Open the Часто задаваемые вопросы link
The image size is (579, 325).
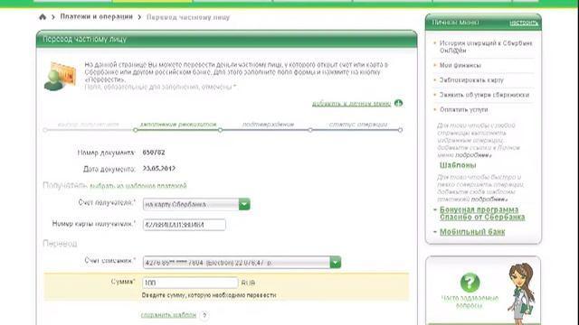(470, 302)
